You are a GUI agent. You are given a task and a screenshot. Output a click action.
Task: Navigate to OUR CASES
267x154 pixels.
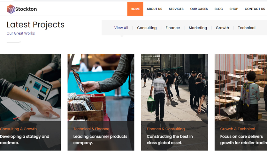[199, 9]
